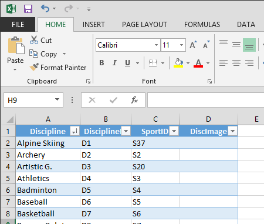Click the Paste clipboard icon
This screenshot has width=264, height=224.
point(16,46)
